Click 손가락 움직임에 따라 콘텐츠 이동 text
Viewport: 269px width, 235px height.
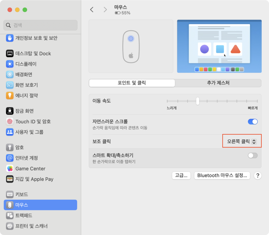click(120, 128)
